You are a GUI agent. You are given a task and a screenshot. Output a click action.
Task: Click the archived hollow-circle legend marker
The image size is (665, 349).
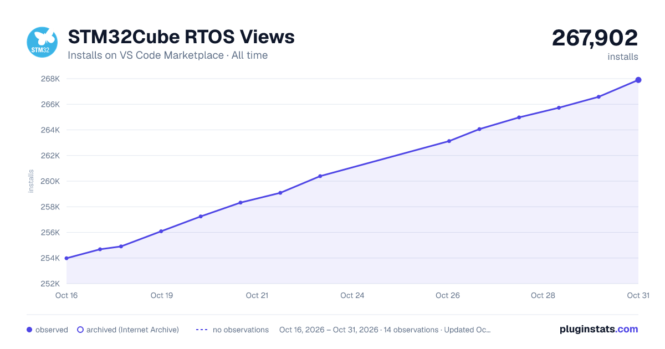pyautogui.click(x=80, y=330)
